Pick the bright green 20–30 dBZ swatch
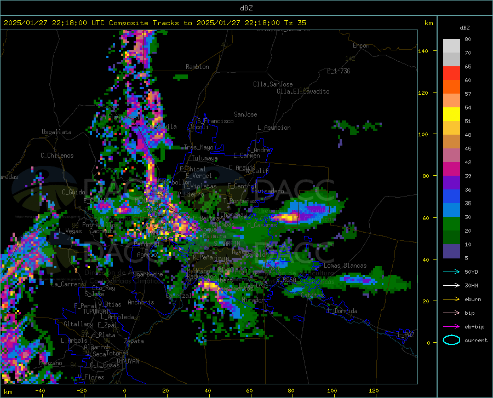This screenshot has width=493, height=398. pos(451,224)
